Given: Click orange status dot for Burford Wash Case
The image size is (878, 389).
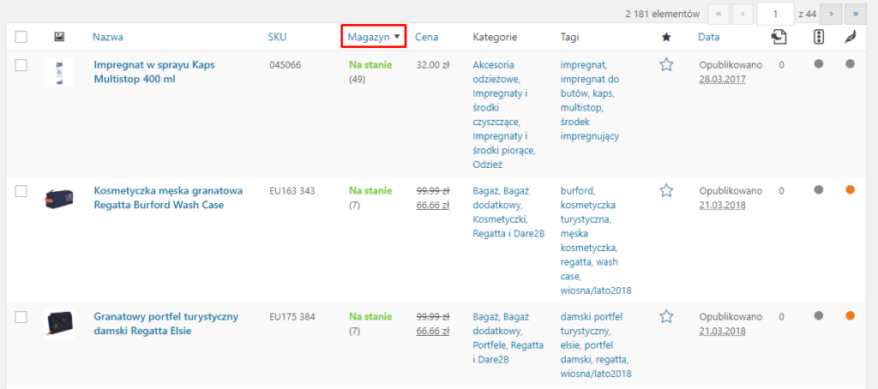Looking at the screenshot, I should pos(850,189).
